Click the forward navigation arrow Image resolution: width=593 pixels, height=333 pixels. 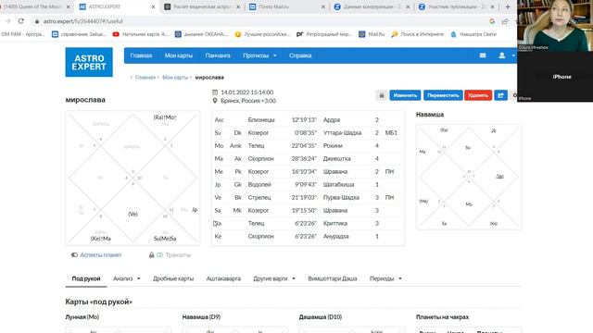[x=8, y=21]
